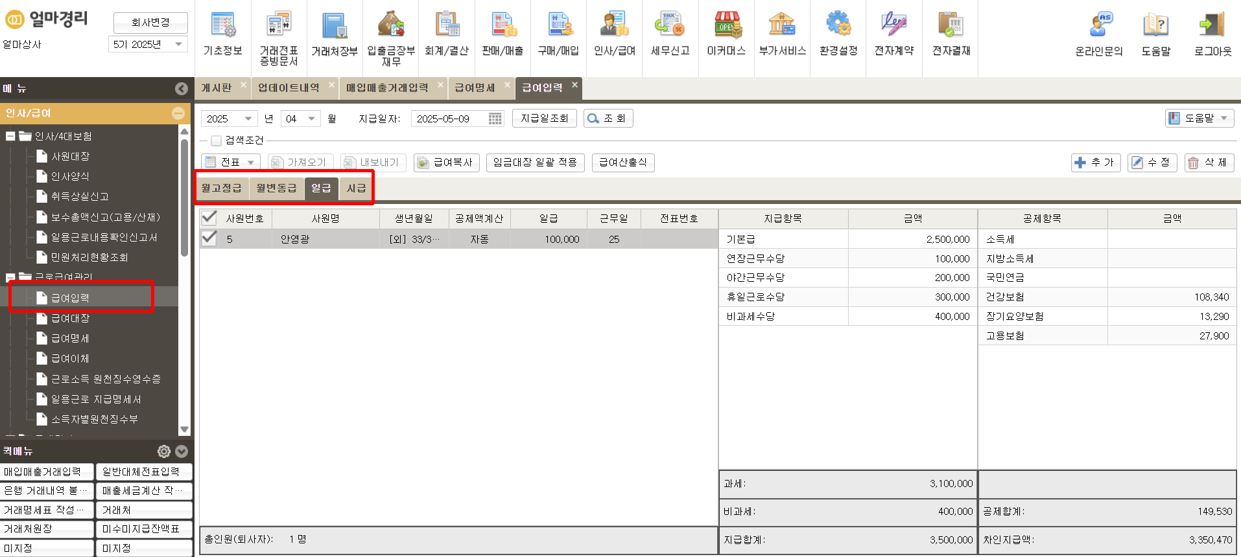Open 급여대장 in the menu tree

click(x=71, y=318)
